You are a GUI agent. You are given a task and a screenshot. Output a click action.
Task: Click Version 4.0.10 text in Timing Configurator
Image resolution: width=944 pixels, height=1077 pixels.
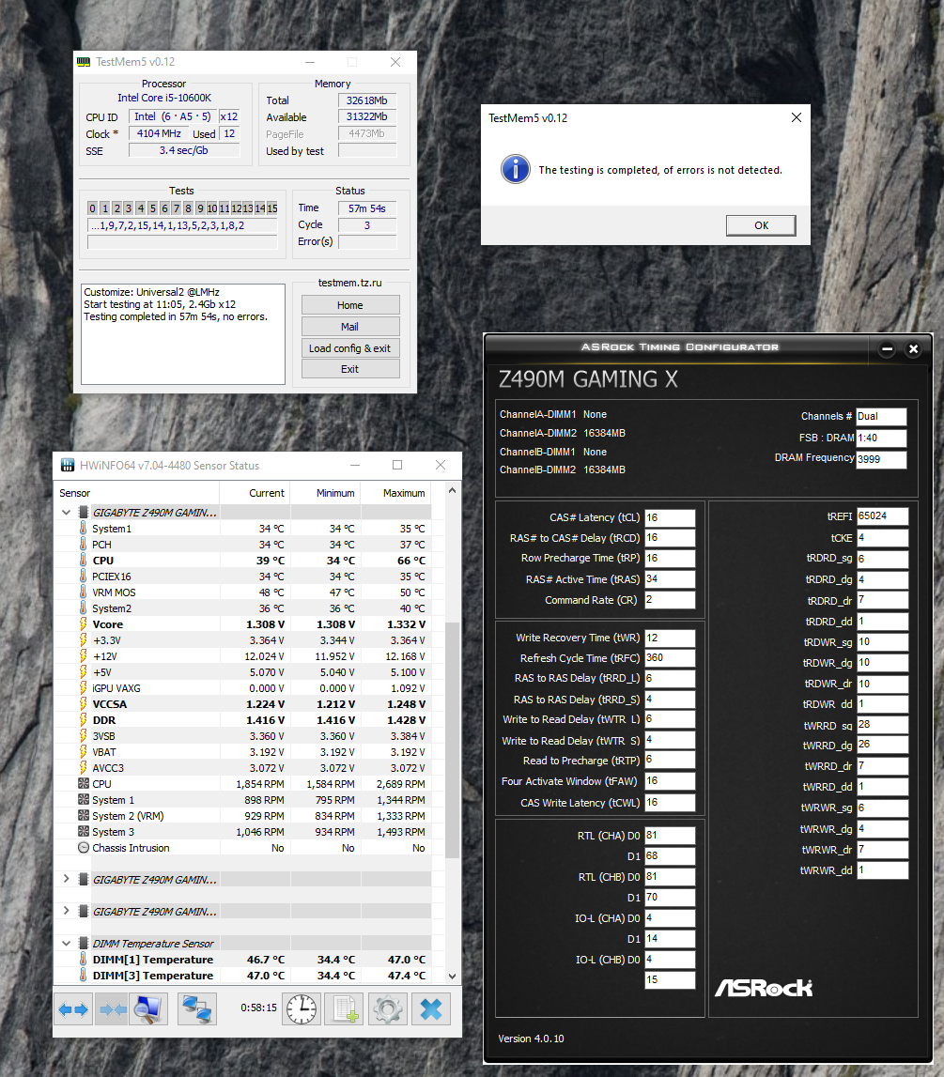531,1039
